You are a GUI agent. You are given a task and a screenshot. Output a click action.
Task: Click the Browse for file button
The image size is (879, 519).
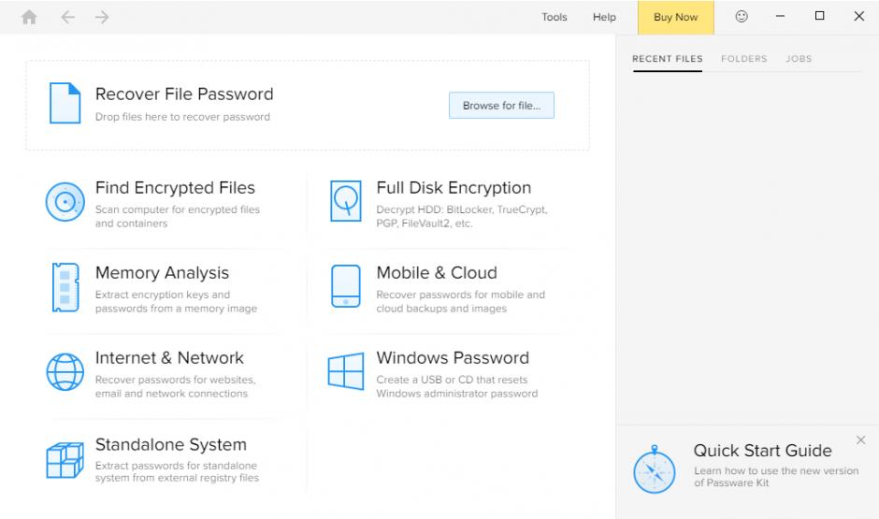click(x=501, y=106)
